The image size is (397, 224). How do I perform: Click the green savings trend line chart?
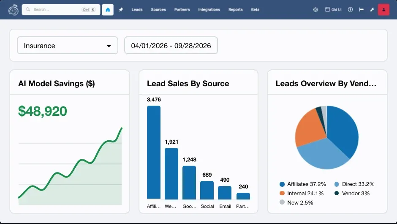pos(70,166)
